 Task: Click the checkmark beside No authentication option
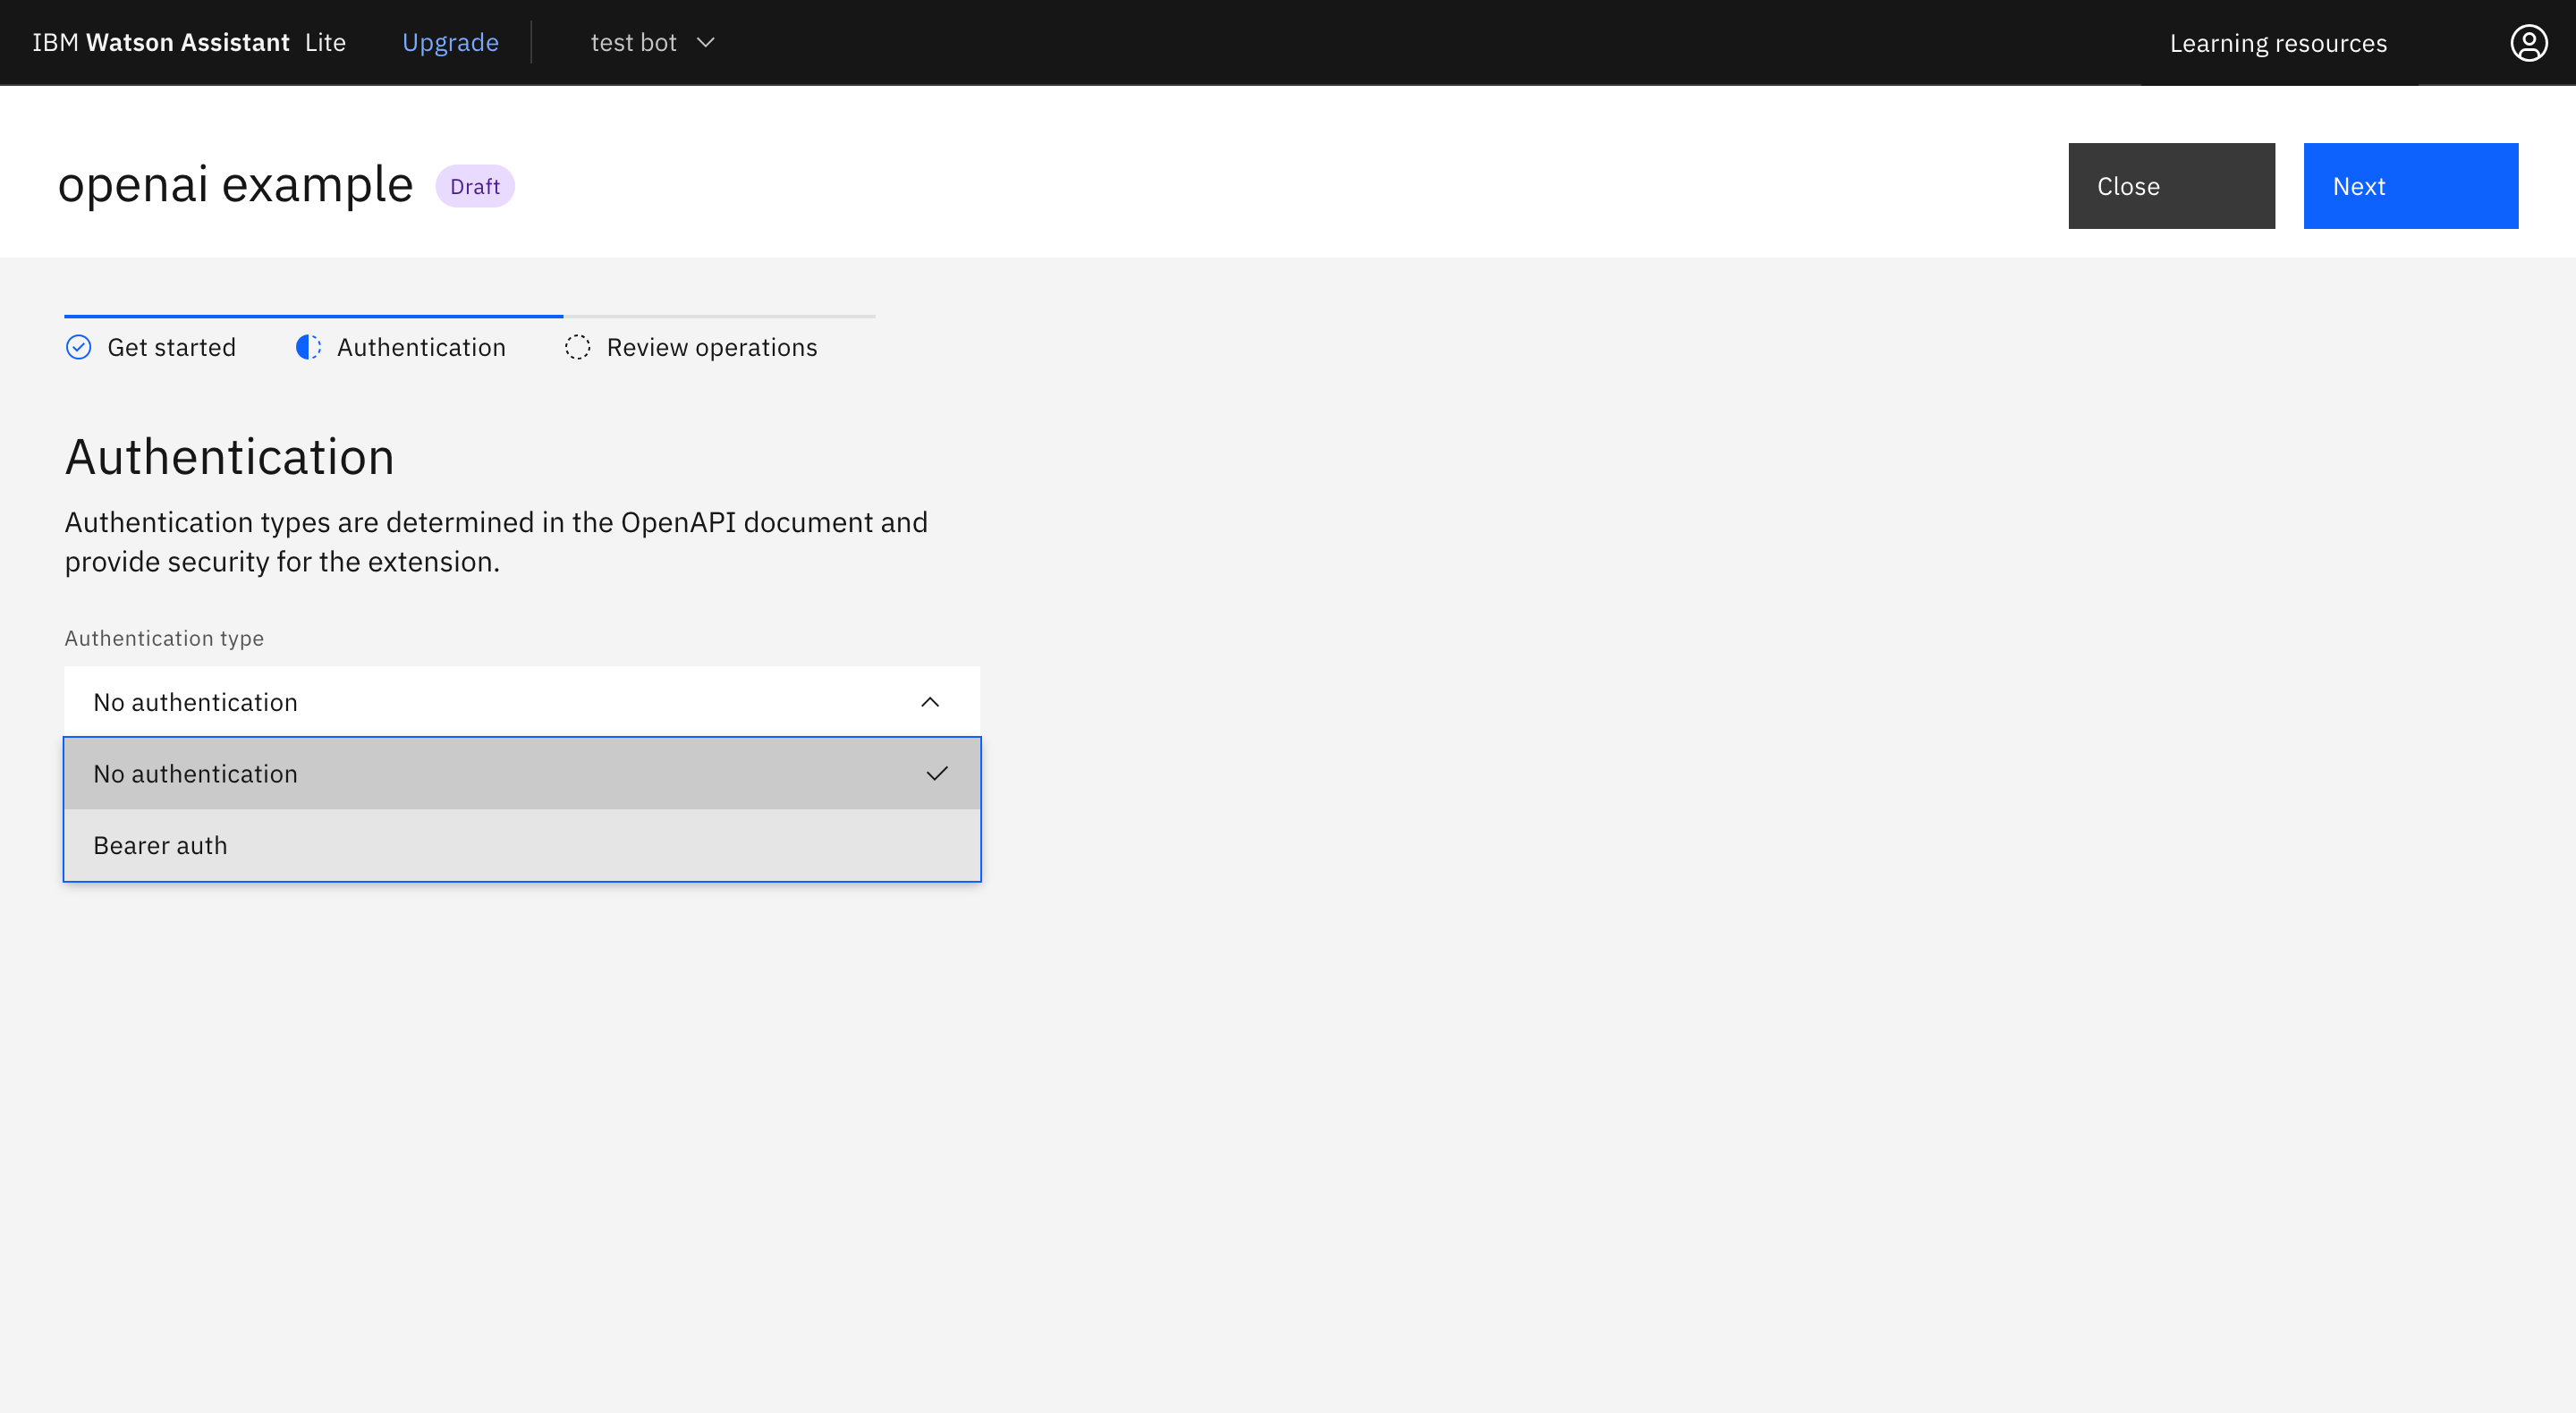pos(936,774)
